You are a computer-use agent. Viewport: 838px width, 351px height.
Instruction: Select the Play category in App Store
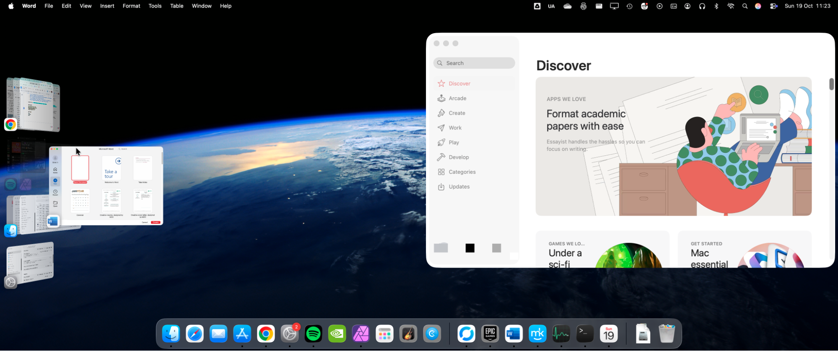coord(475,142)
